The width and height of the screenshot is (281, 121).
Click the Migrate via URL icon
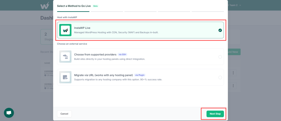point(65,77)
